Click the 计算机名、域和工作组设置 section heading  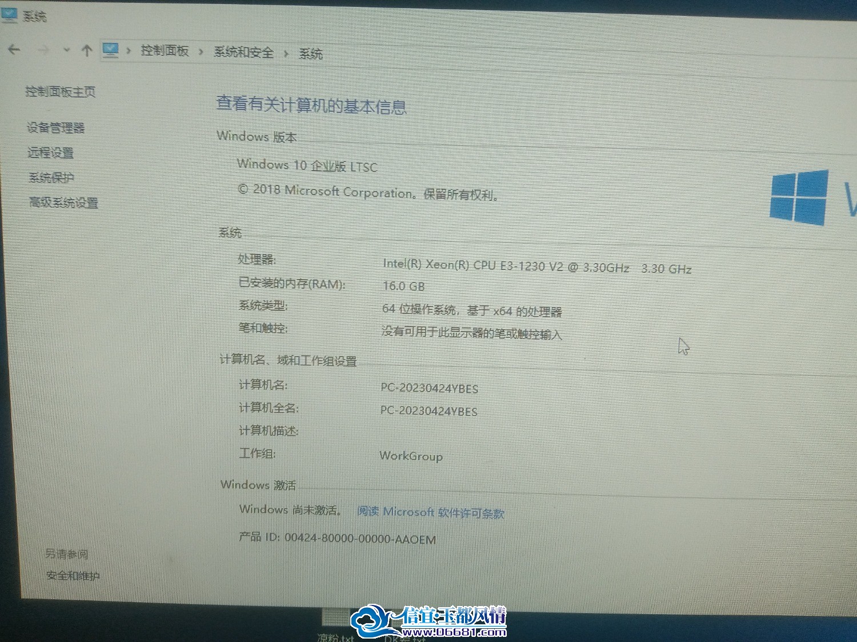289,360
